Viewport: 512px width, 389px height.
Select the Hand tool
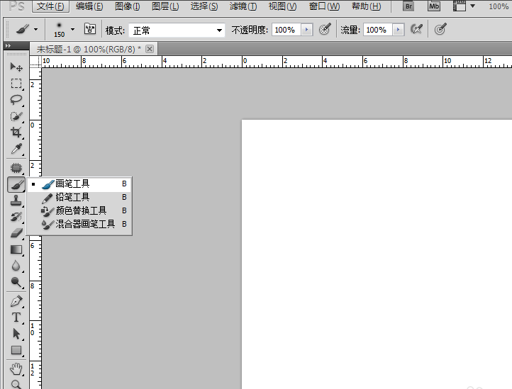coord(16,369)
